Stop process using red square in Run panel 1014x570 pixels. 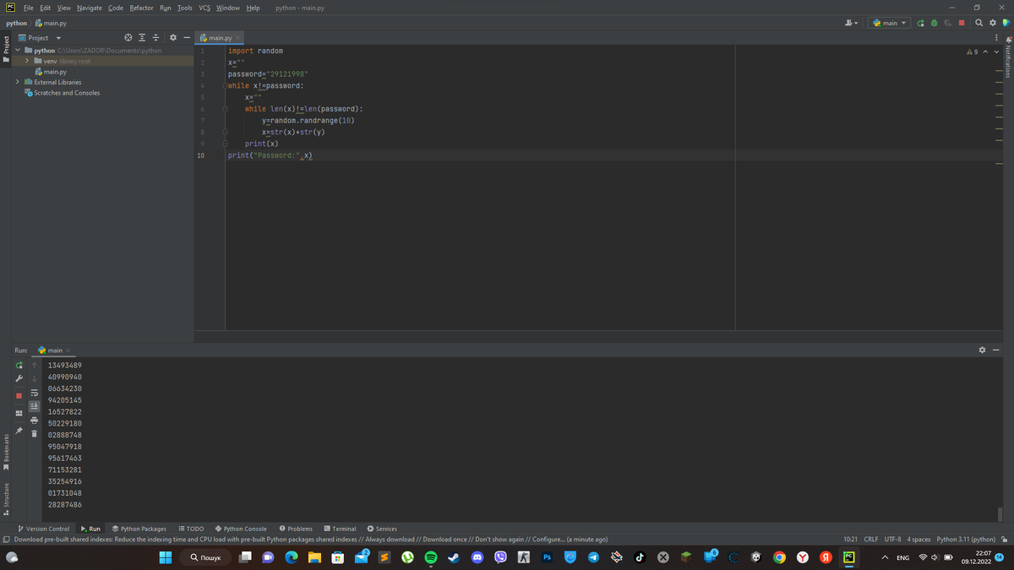20,396
